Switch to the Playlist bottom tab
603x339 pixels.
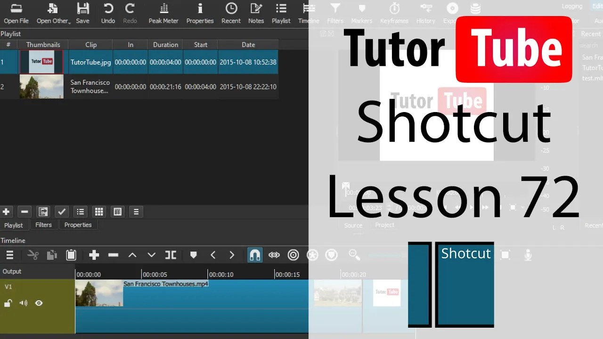click(13, 225)
